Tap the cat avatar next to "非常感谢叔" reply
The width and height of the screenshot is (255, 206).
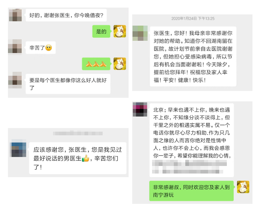[x=243, y=187]
